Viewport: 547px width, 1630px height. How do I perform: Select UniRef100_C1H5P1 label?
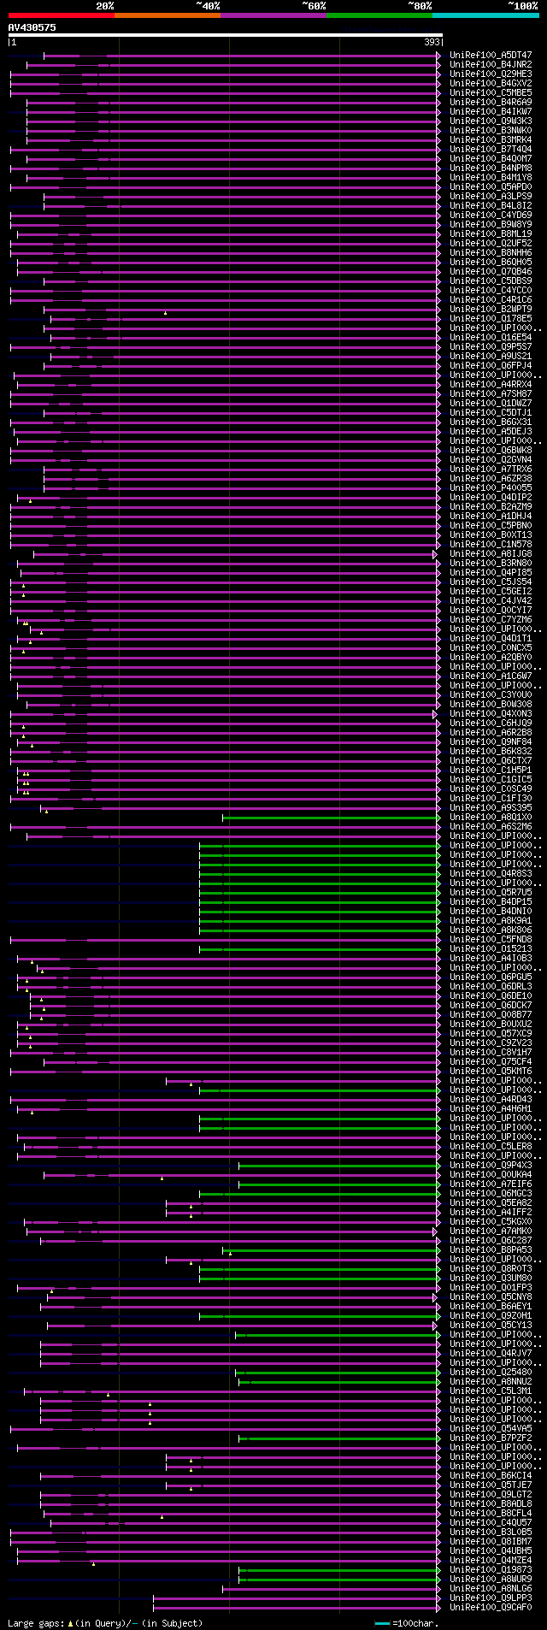(491, 771)
